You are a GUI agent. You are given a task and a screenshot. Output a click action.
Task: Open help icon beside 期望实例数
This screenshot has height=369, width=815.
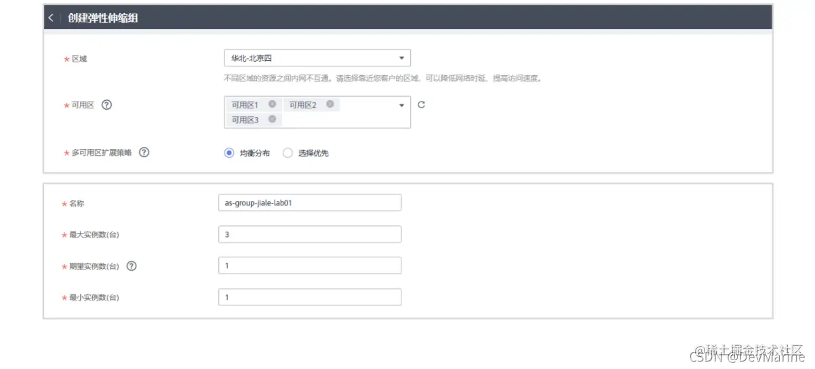click(132, 266)
